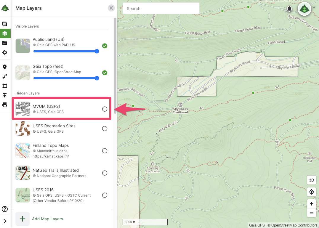The height and width of the screenshot is (228, 319).
Task: Click the Search input field
Action: point(161,9)
